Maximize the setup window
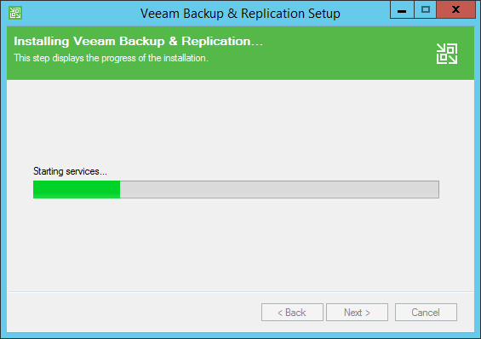This screenshot has width=481, height=339. [425, 10]
